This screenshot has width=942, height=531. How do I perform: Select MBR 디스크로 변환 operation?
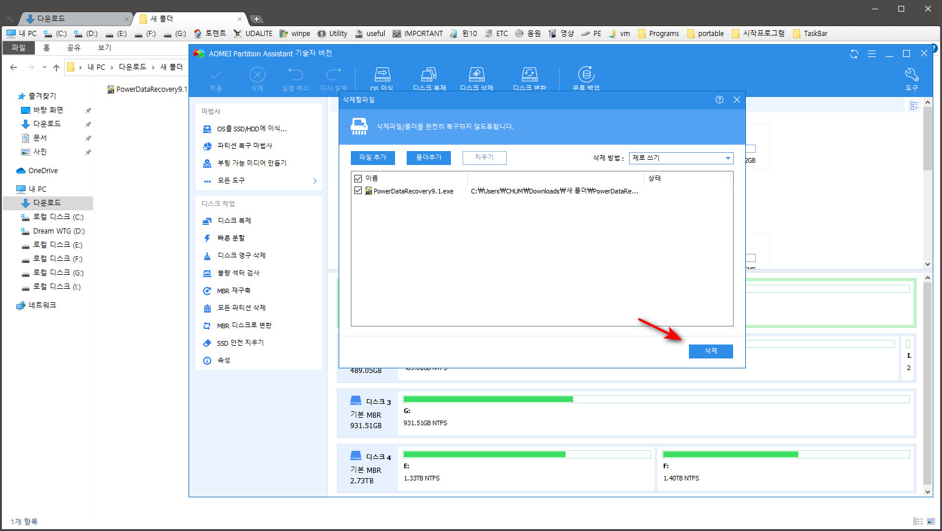[x=244, y=325]
